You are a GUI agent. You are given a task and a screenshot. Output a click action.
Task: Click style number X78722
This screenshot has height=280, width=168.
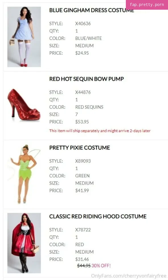(83, 230)
